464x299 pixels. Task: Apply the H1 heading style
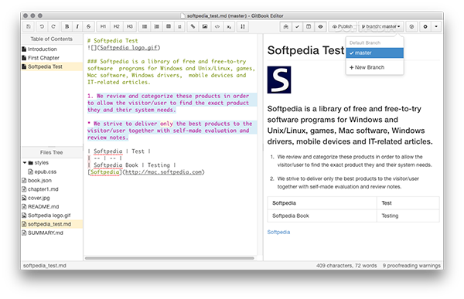point(103,26)
